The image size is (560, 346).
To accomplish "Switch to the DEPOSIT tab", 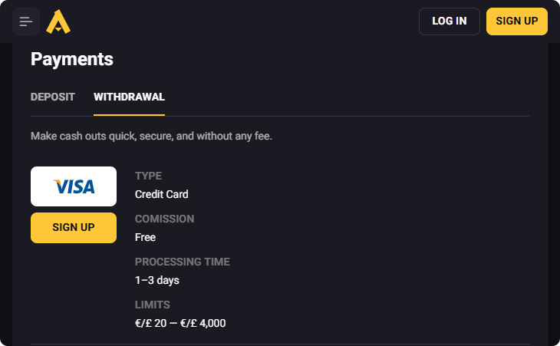I will coord(53,97).
